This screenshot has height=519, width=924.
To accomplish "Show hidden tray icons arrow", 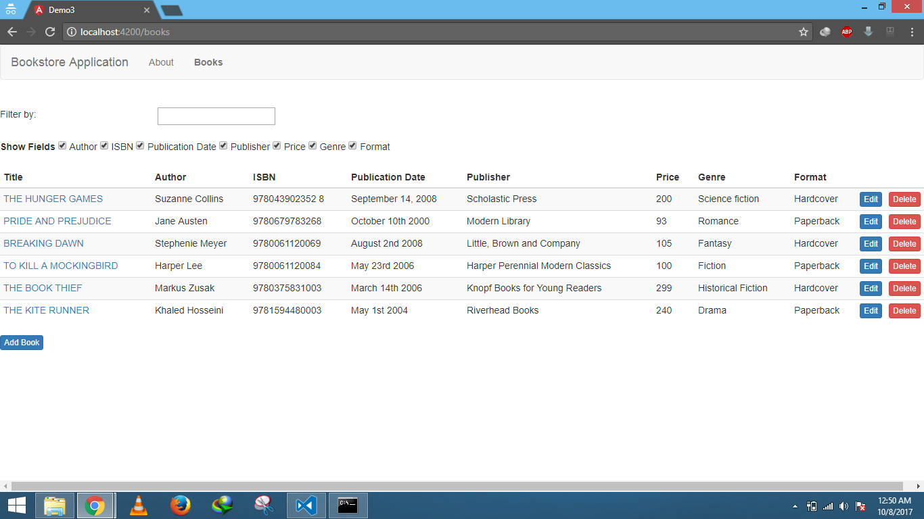I will click(x=795, y=506).
